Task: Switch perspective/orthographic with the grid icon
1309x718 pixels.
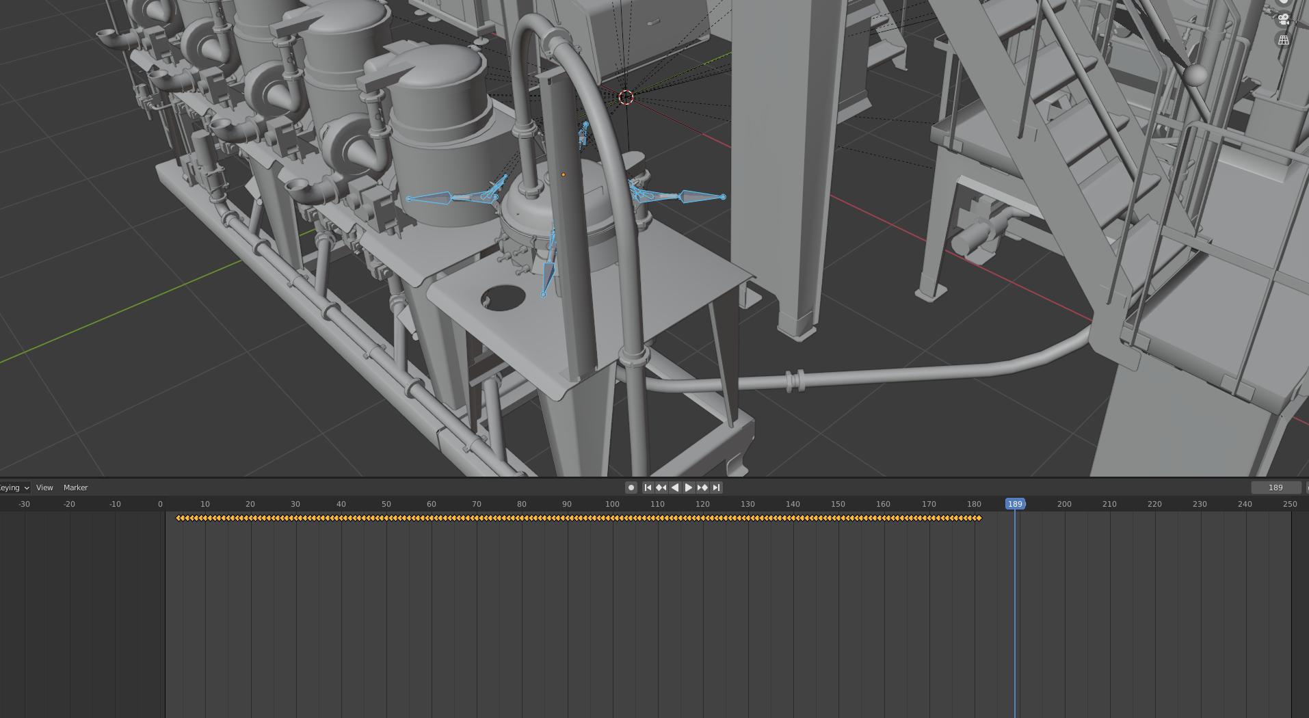Action: 1284,40
